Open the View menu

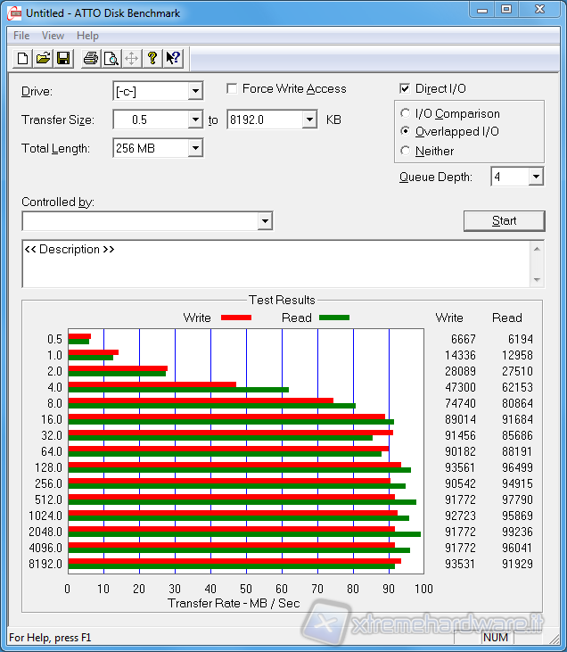53,36
